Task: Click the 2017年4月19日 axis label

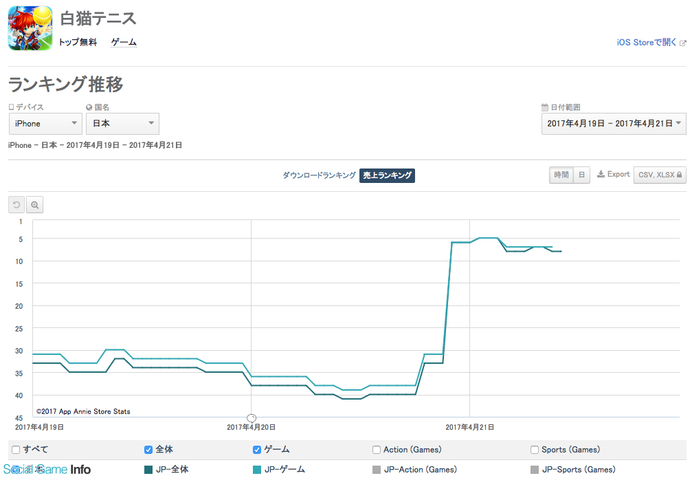Action: [39, 427]
